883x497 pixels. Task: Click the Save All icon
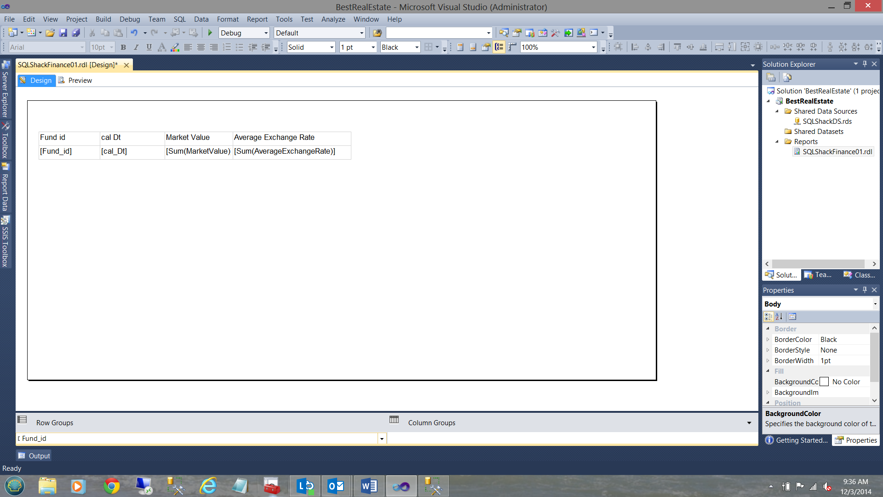[x=76, y=33]
